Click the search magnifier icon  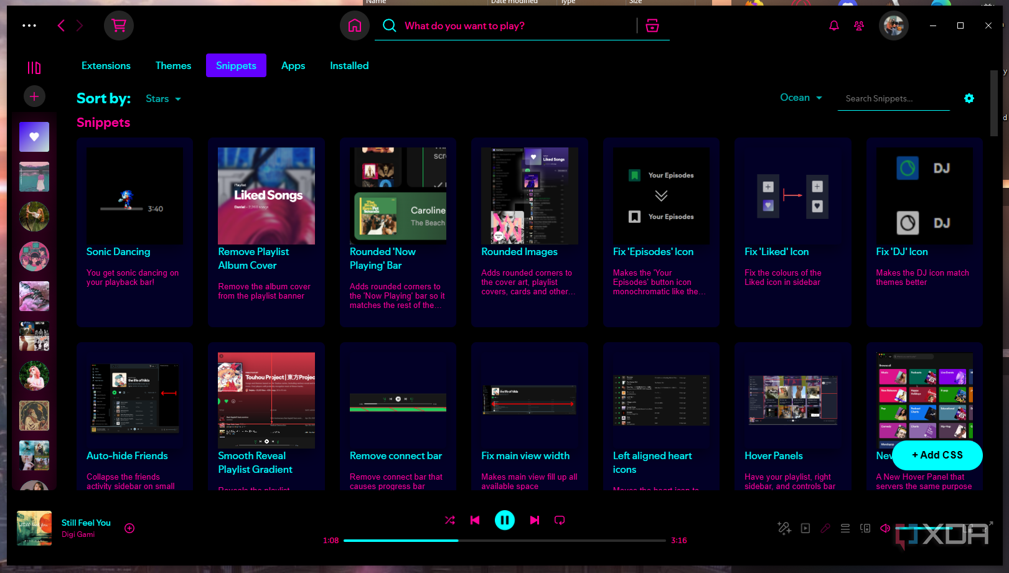coord(390,26)
